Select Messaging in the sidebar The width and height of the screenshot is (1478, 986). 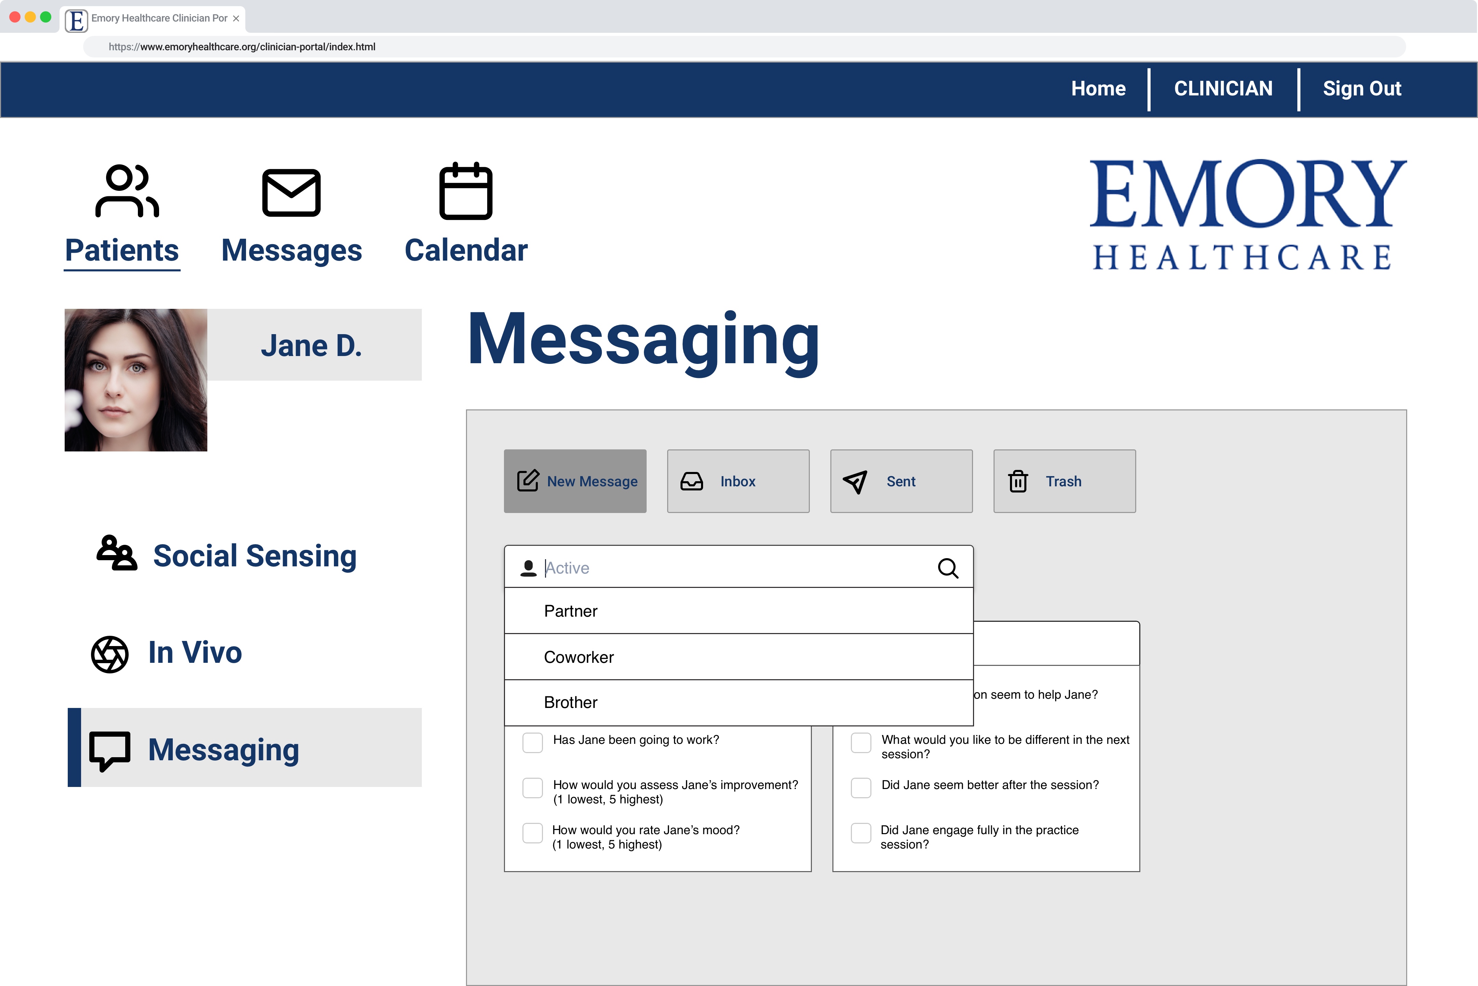245,748
